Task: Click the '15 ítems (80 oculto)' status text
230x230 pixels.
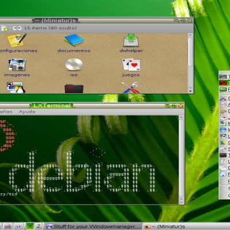Action: pos(51,28)
